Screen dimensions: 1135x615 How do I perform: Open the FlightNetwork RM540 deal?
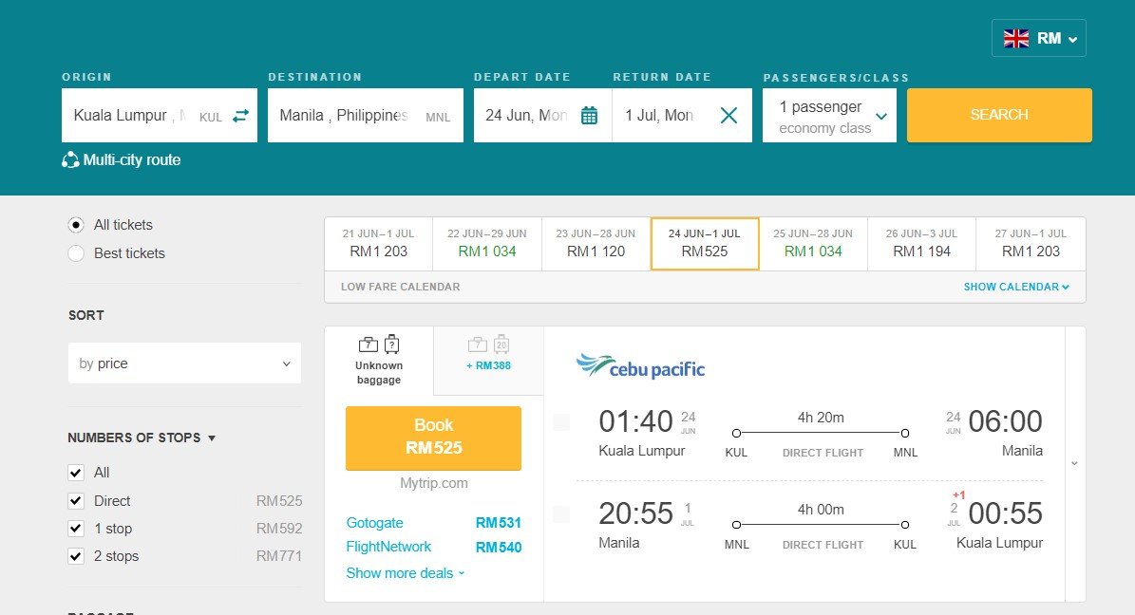434,547
